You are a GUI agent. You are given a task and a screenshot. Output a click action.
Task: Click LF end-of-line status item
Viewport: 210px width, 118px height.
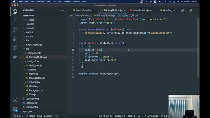coord(139,116)
